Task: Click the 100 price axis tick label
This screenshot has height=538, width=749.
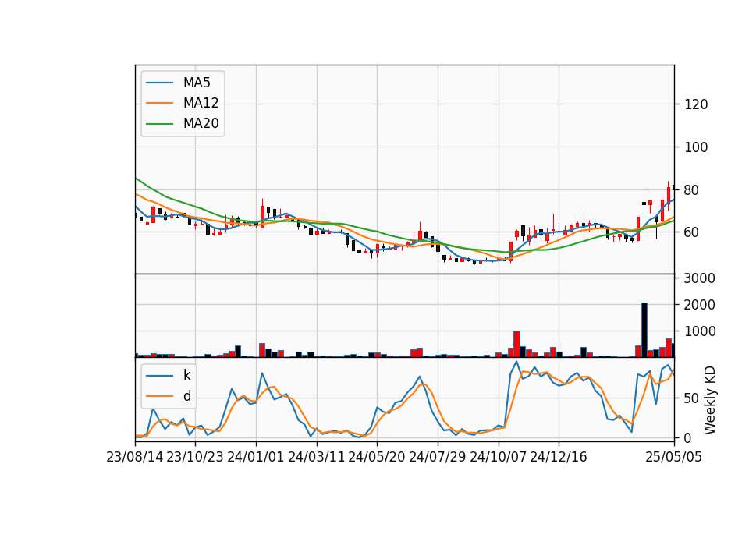Action: [696, 147]
